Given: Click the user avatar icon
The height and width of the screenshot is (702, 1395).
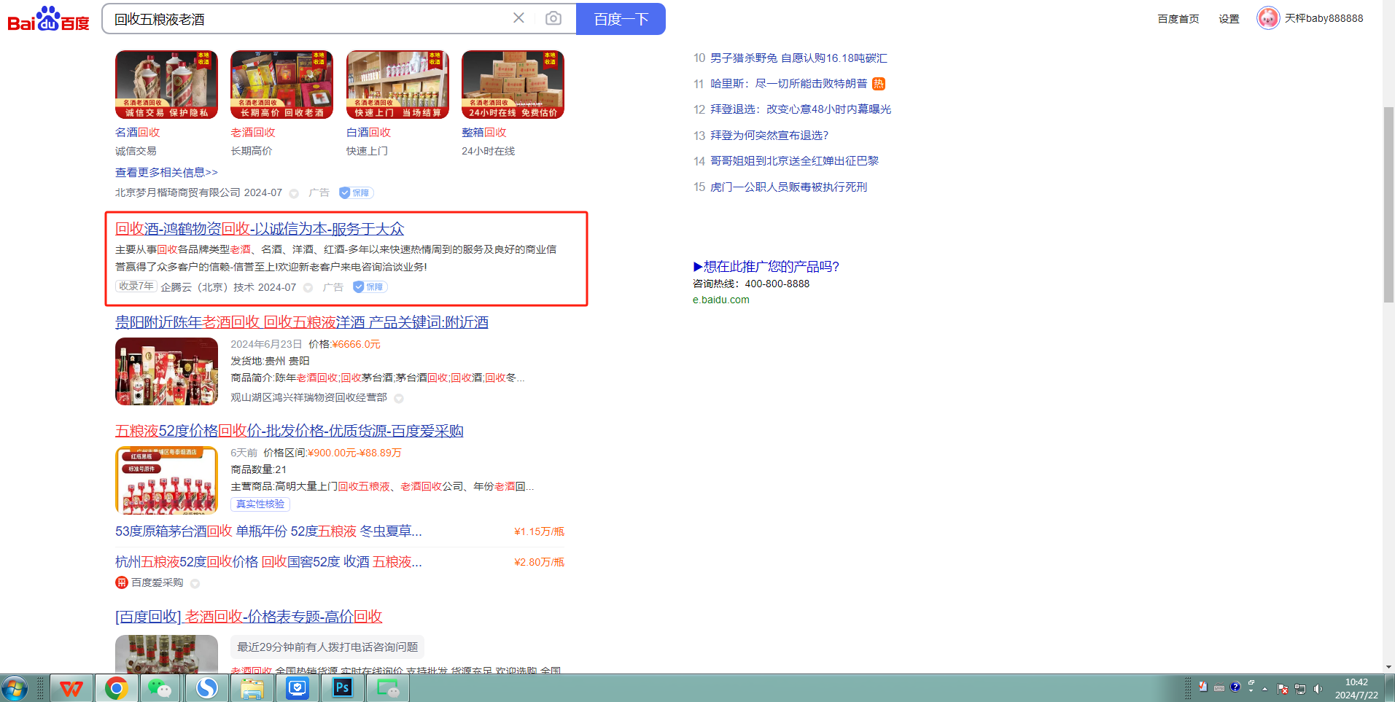Looking at the screenshot, I should coord(1268,18).
